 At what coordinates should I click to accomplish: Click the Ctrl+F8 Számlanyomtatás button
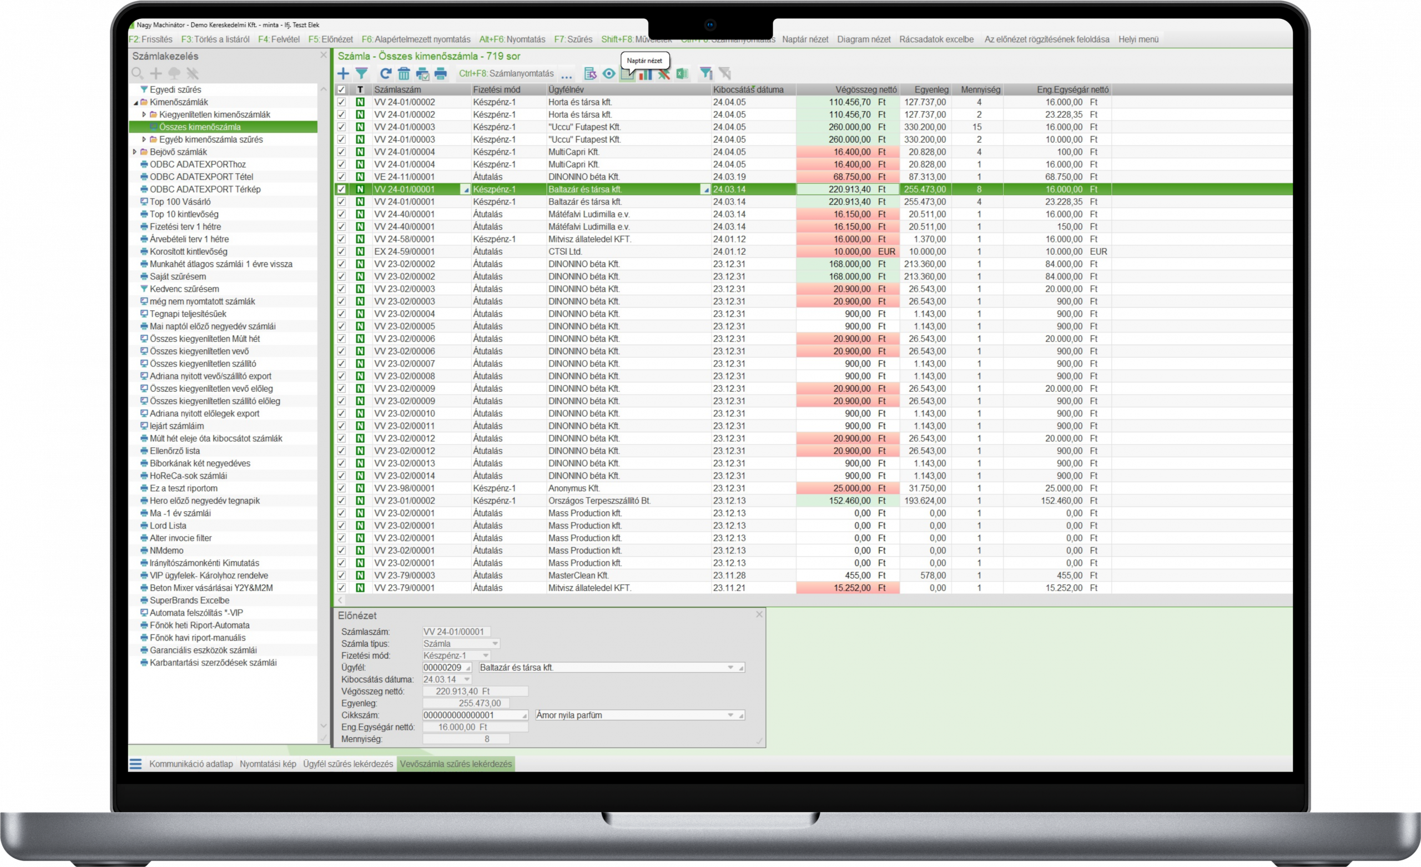[x=506, y=73]
